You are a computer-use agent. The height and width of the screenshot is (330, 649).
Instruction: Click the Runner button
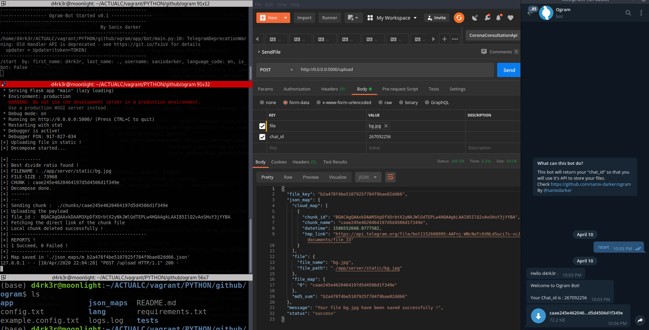[329, 18]
